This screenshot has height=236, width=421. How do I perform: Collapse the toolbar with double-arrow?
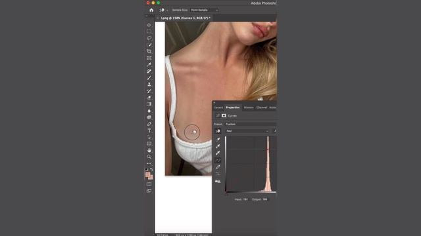click(x=147, y=16)
